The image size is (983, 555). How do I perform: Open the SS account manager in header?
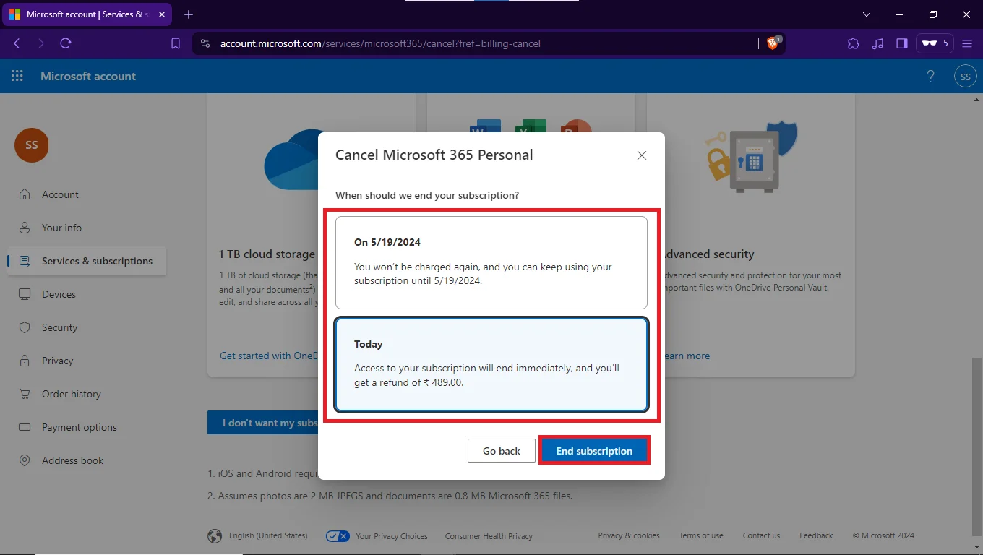pos(965,76)
